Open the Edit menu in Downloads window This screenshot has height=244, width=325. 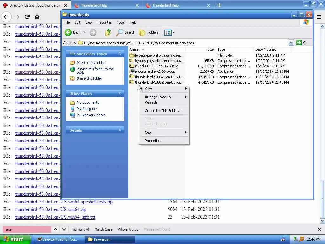(x=77, y=22)
